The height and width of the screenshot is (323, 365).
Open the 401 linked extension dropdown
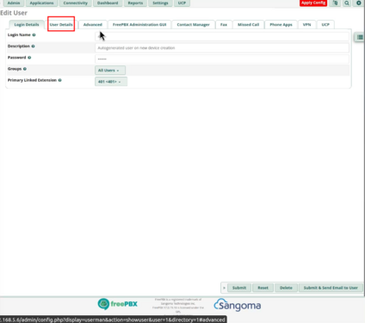point(111,82)
